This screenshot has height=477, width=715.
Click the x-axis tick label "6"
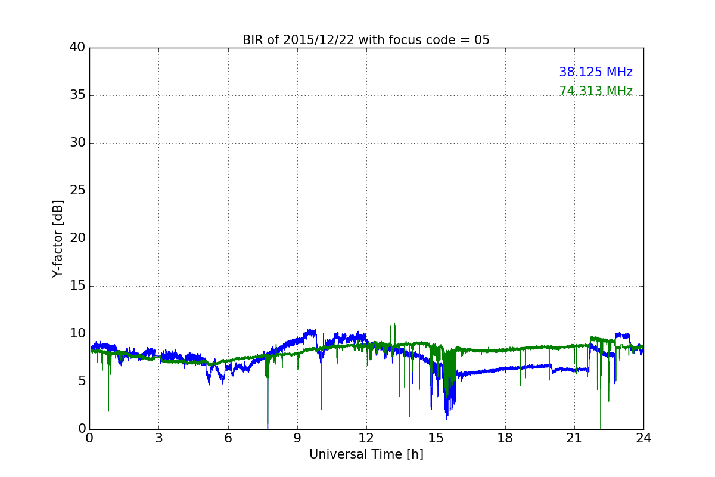(x=228, y=438)
